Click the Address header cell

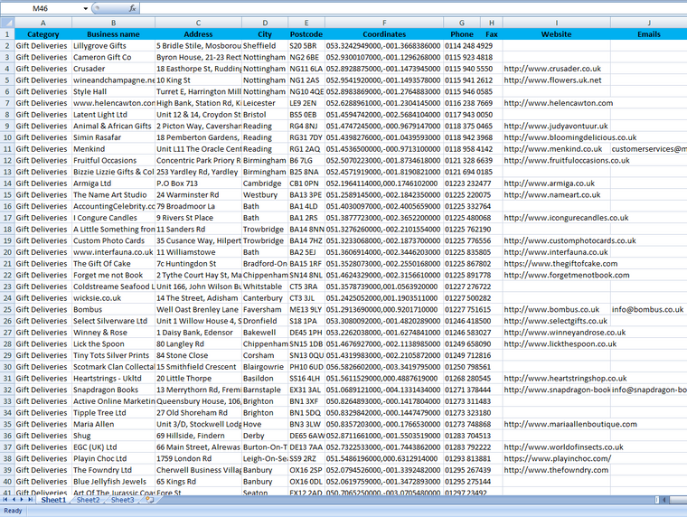point(198,34)
